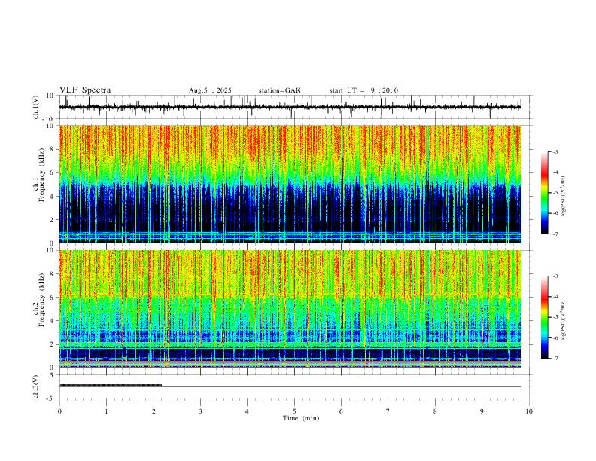Select the date label "Aug.5 , 2025"
Image resolution: width=596 pixels, height=461 pixels.
[210, 90]
